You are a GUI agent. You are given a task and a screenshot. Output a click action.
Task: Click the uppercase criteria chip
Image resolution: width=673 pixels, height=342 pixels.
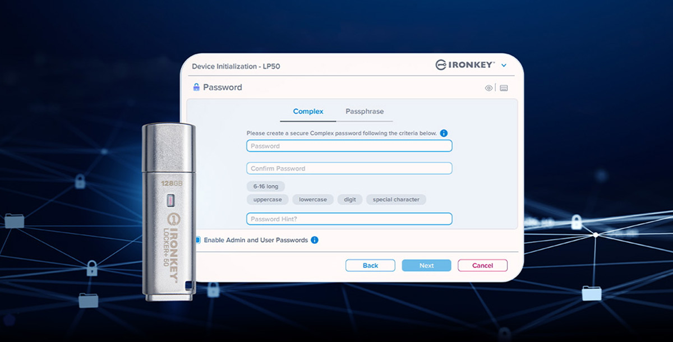click(268, 200)
